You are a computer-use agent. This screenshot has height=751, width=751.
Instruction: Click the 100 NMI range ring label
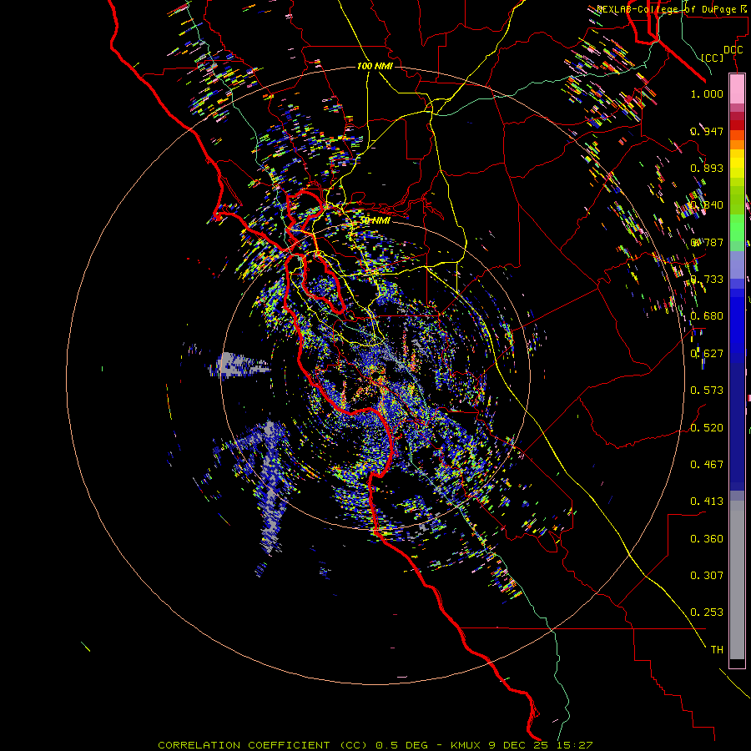(x=375, y=66)
